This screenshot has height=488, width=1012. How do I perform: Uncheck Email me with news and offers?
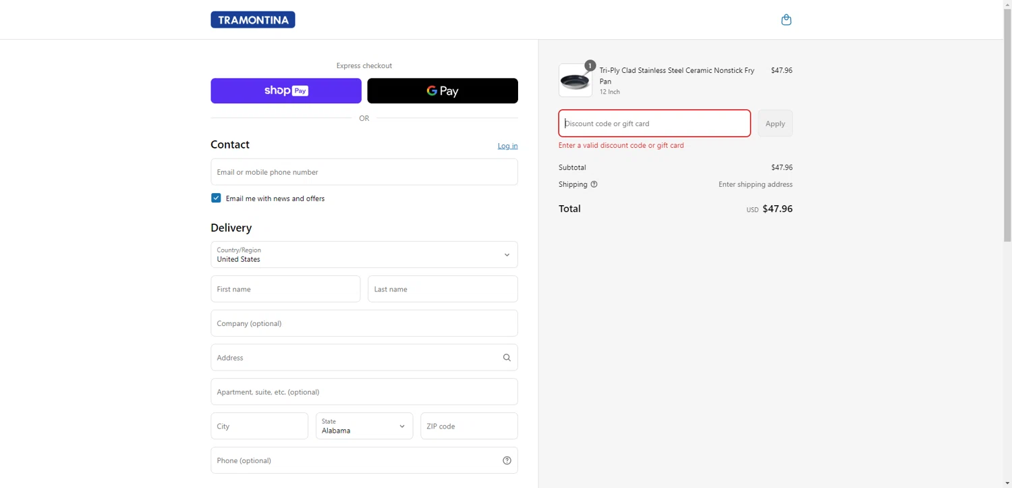pos(216,198)
